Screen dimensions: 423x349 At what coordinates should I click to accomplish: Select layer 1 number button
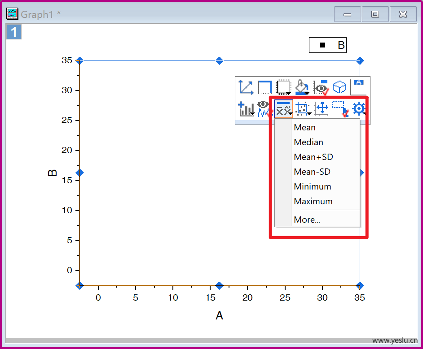(14, 32)
